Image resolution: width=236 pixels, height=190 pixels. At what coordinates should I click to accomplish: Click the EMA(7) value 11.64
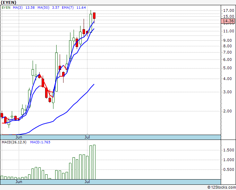click(81, 8)
